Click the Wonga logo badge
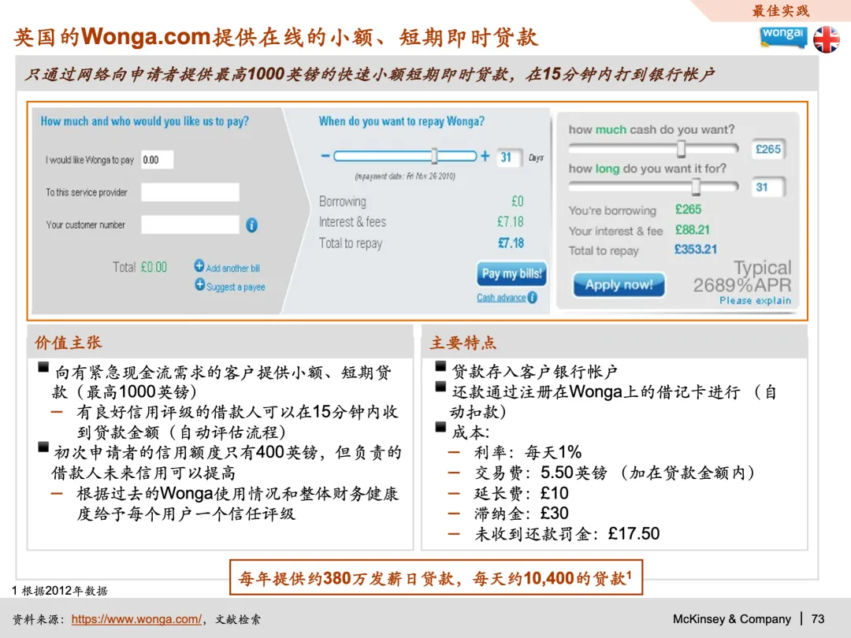The image size is (851, 638). tap(782, 36)
